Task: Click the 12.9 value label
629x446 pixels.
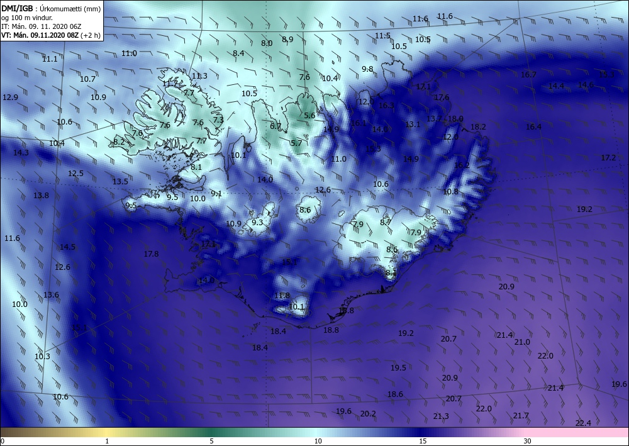Action: [x=10, y=98]
